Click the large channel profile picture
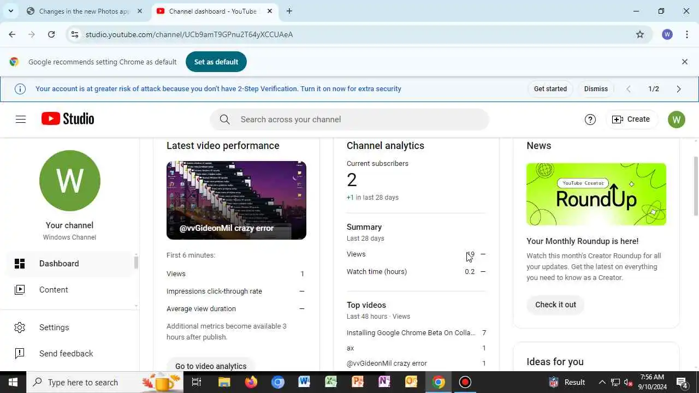 70,181
